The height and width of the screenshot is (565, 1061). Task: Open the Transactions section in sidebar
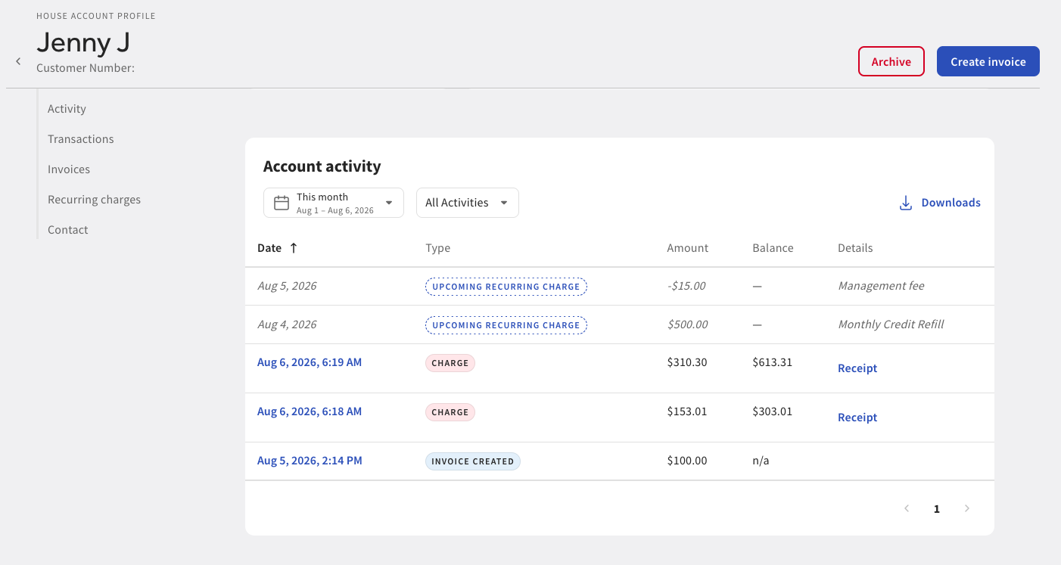click(x=81, y=139)
